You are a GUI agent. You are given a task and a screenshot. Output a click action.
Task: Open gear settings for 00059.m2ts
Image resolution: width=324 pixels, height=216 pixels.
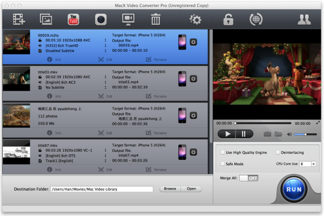click(x=193, y=42)
